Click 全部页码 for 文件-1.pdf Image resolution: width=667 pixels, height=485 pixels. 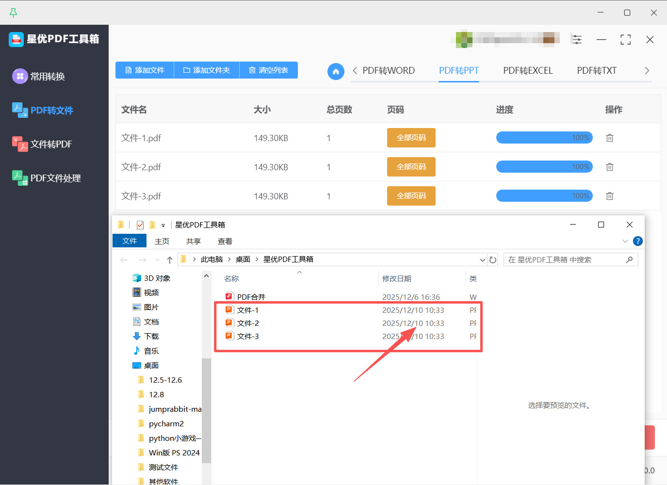[411, 138]
